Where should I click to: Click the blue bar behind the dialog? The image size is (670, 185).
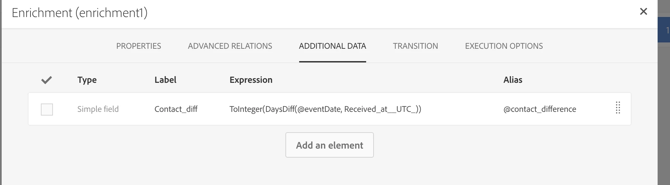point(664,30)
